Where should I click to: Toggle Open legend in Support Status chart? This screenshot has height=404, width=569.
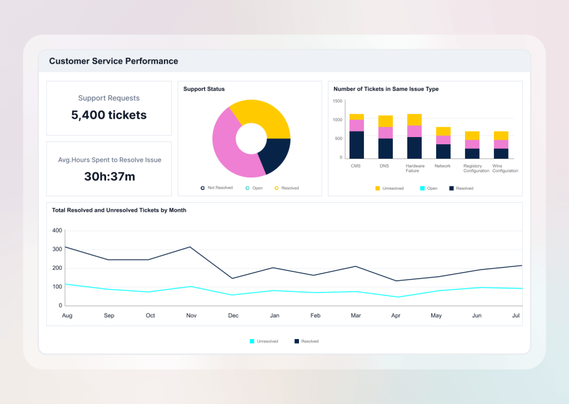click(x=254, y=188)
